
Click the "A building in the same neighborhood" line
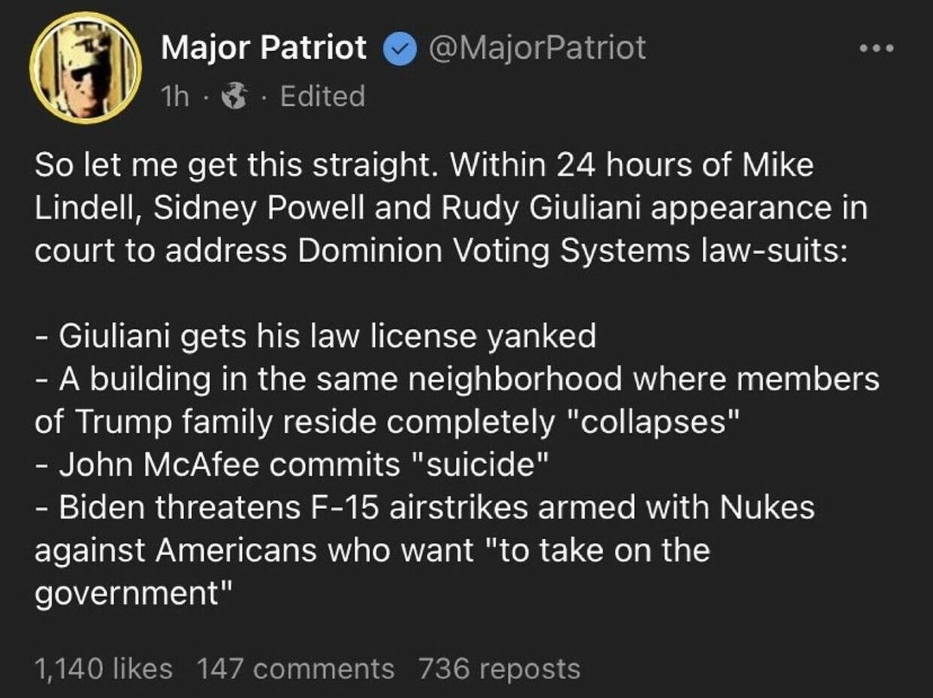(456, 379)
